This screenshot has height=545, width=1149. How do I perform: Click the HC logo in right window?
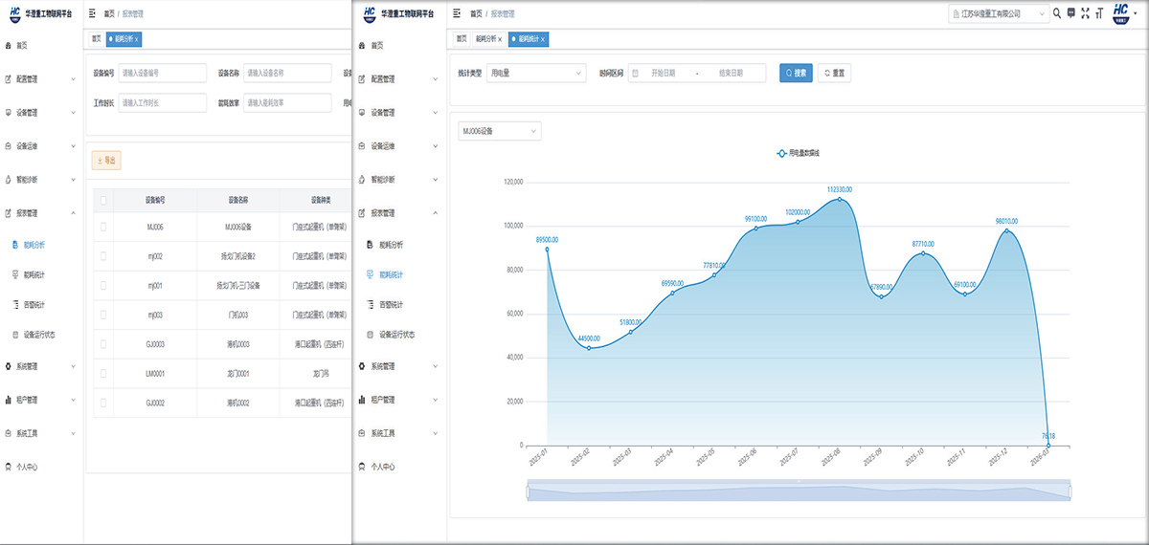368,13
